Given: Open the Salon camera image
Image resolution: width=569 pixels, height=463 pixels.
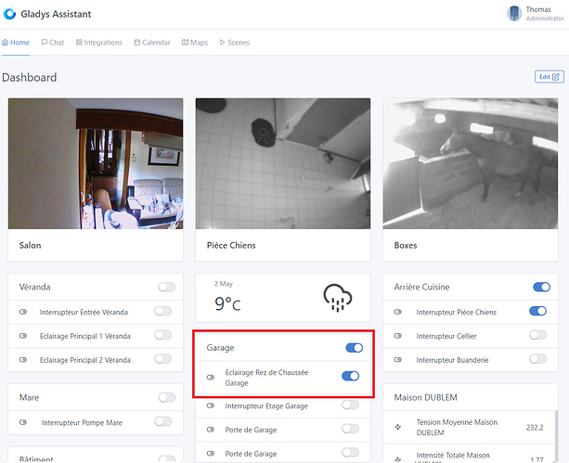Looking at the screenshot, I should coord(96,163).
